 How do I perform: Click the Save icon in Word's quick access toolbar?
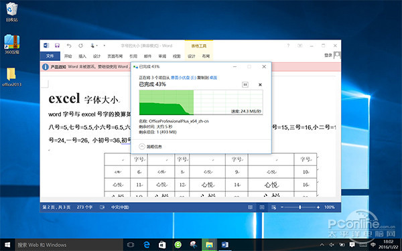[x=57, y=46]
